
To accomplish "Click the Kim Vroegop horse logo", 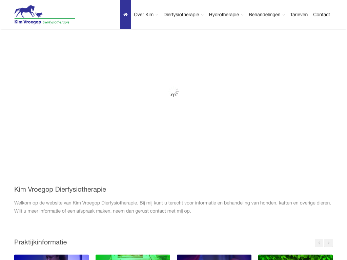I will 44,15.
